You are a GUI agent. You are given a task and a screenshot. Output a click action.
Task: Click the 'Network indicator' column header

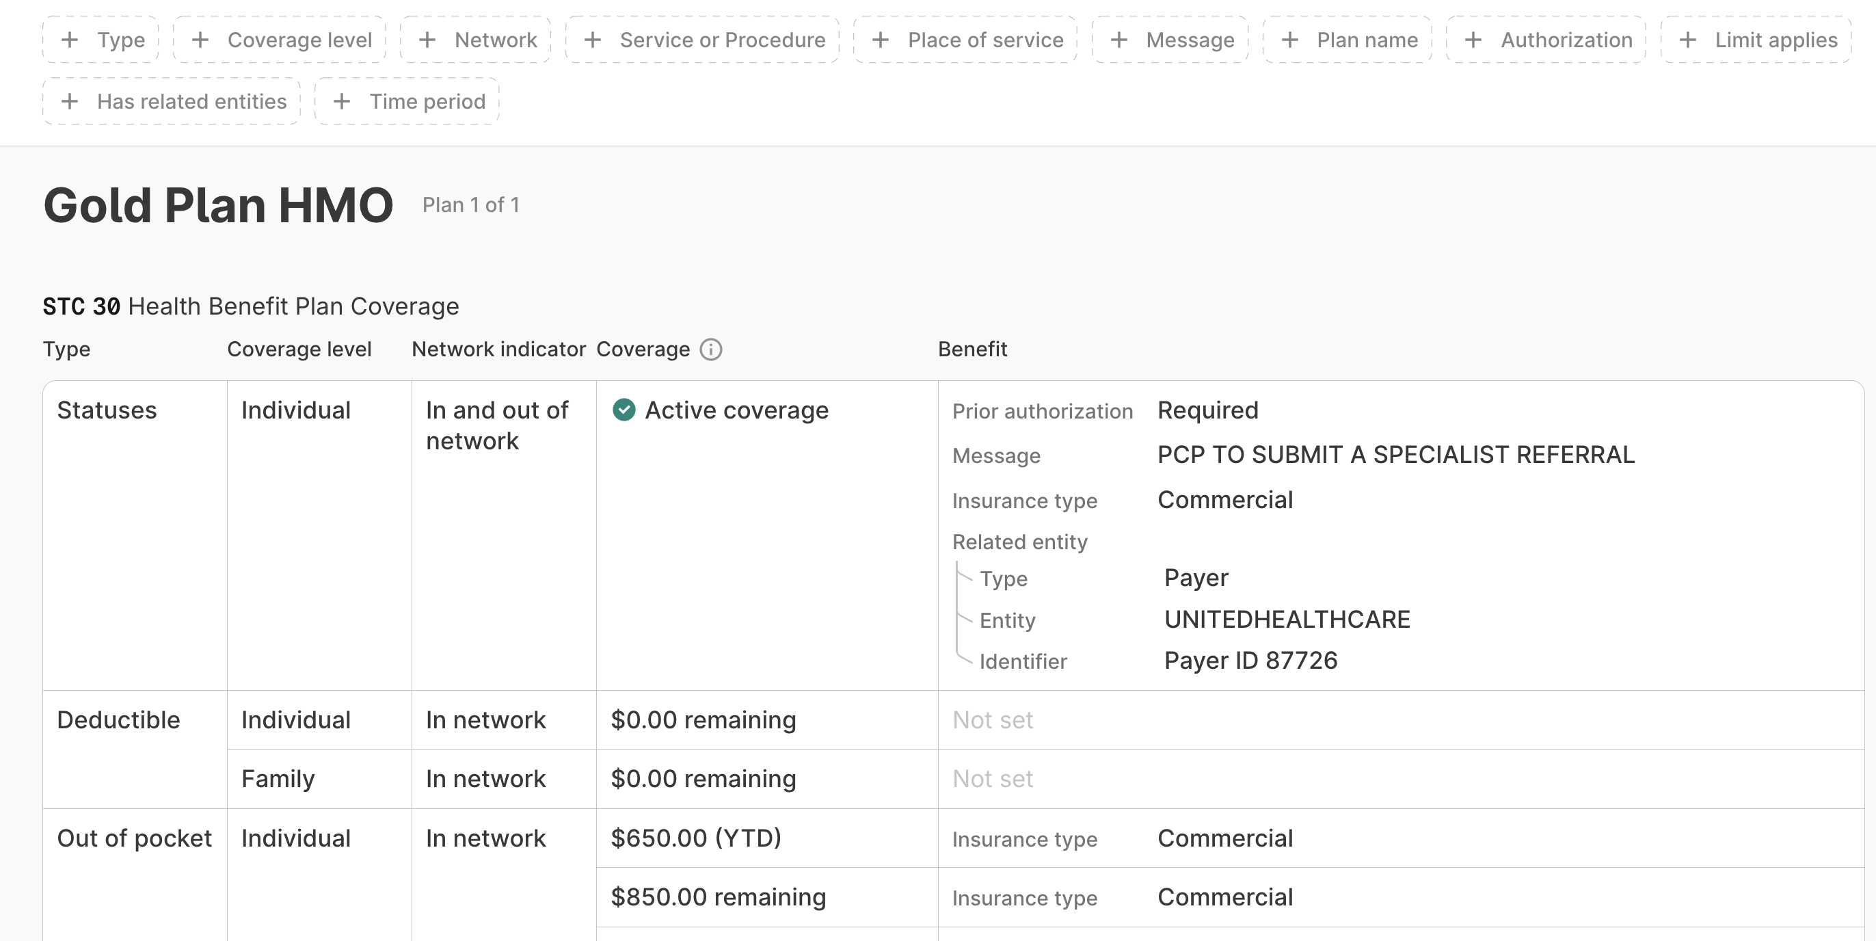click(499, 349)
